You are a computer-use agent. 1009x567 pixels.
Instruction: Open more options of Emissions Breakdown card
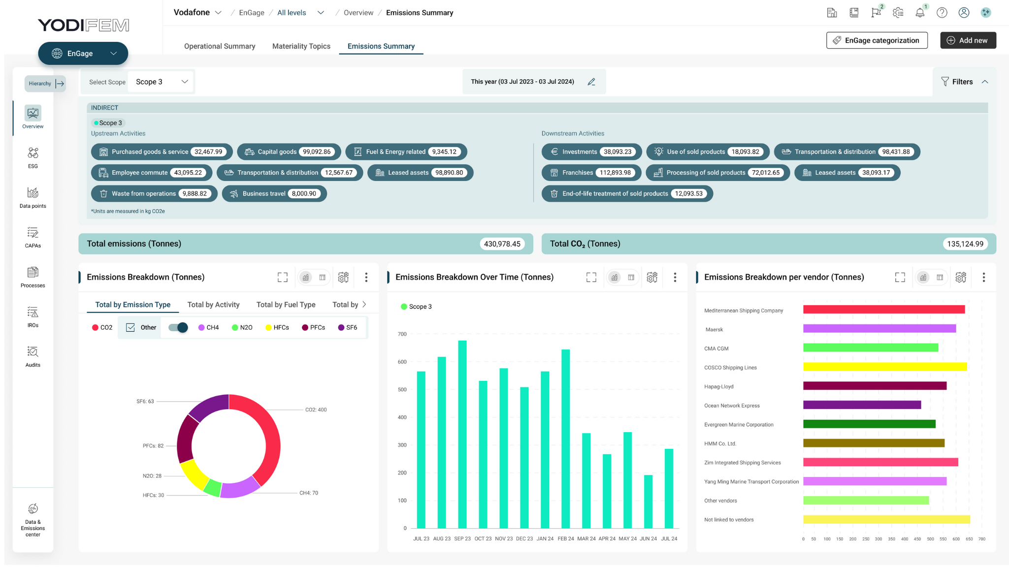[x=366, y=278]
